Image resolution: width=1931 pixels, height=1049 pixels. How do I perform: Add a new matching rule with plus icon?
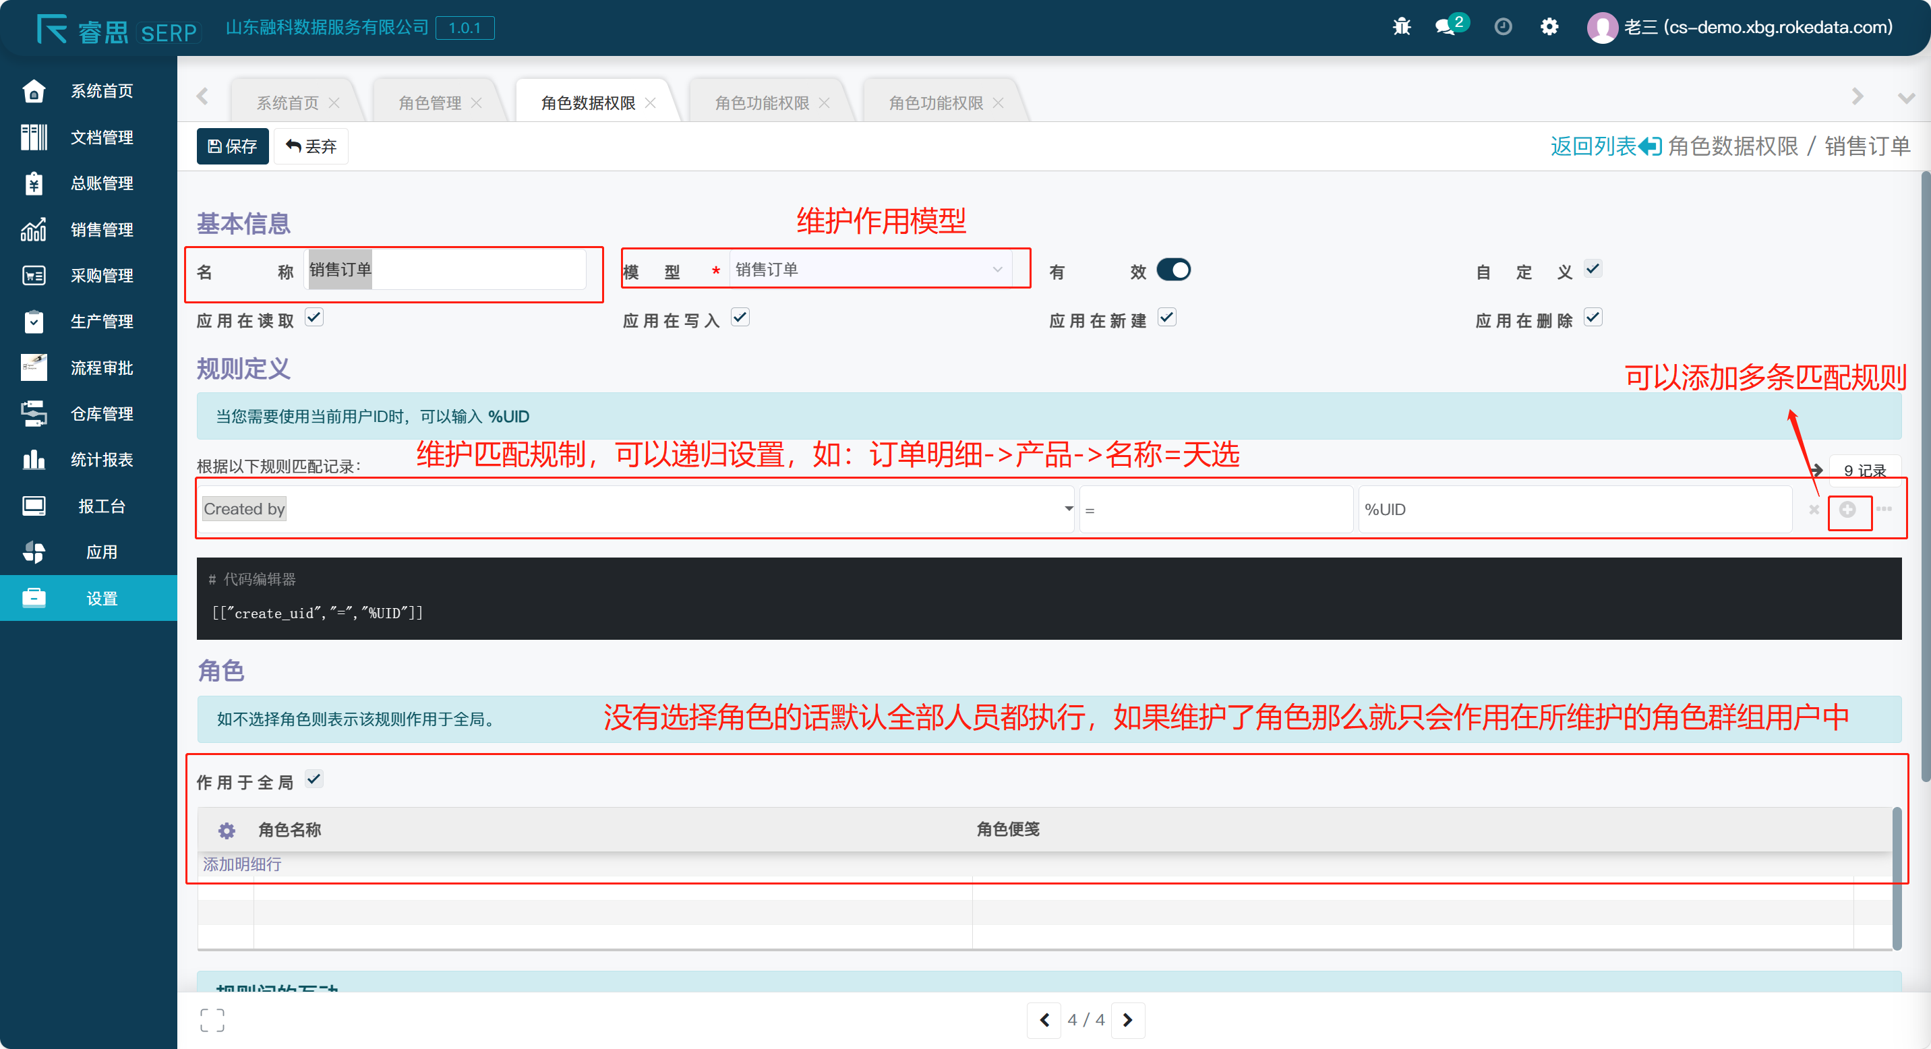(x=1848, y=510)
